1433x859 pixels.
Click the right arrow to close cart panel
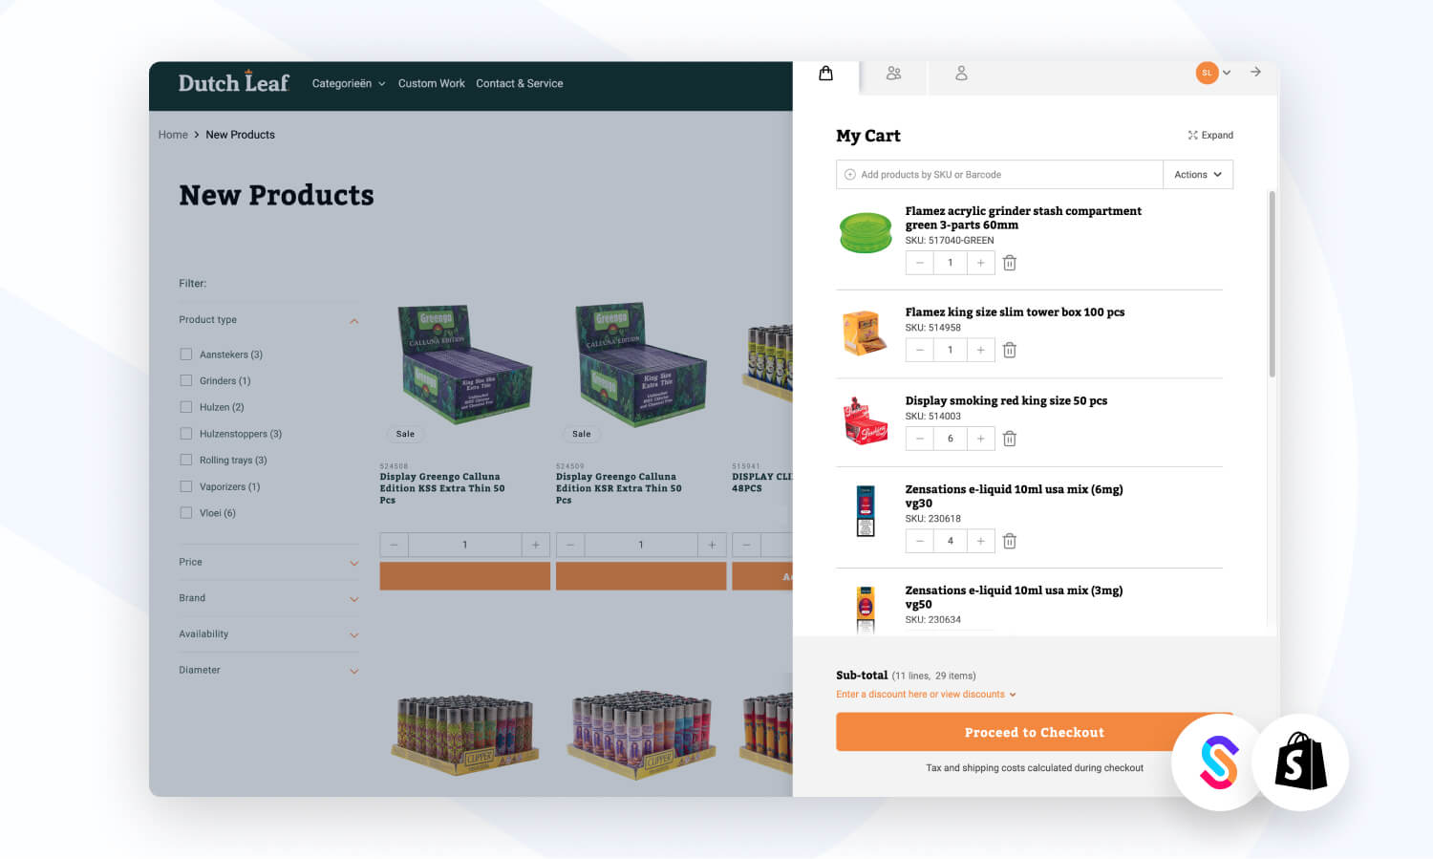[1255, 72]
